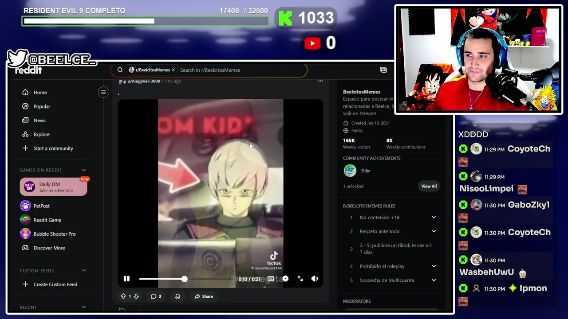The image size is (568, 319).
Task: Click the Kick logo beside 1033
Action: click(285, 18)
